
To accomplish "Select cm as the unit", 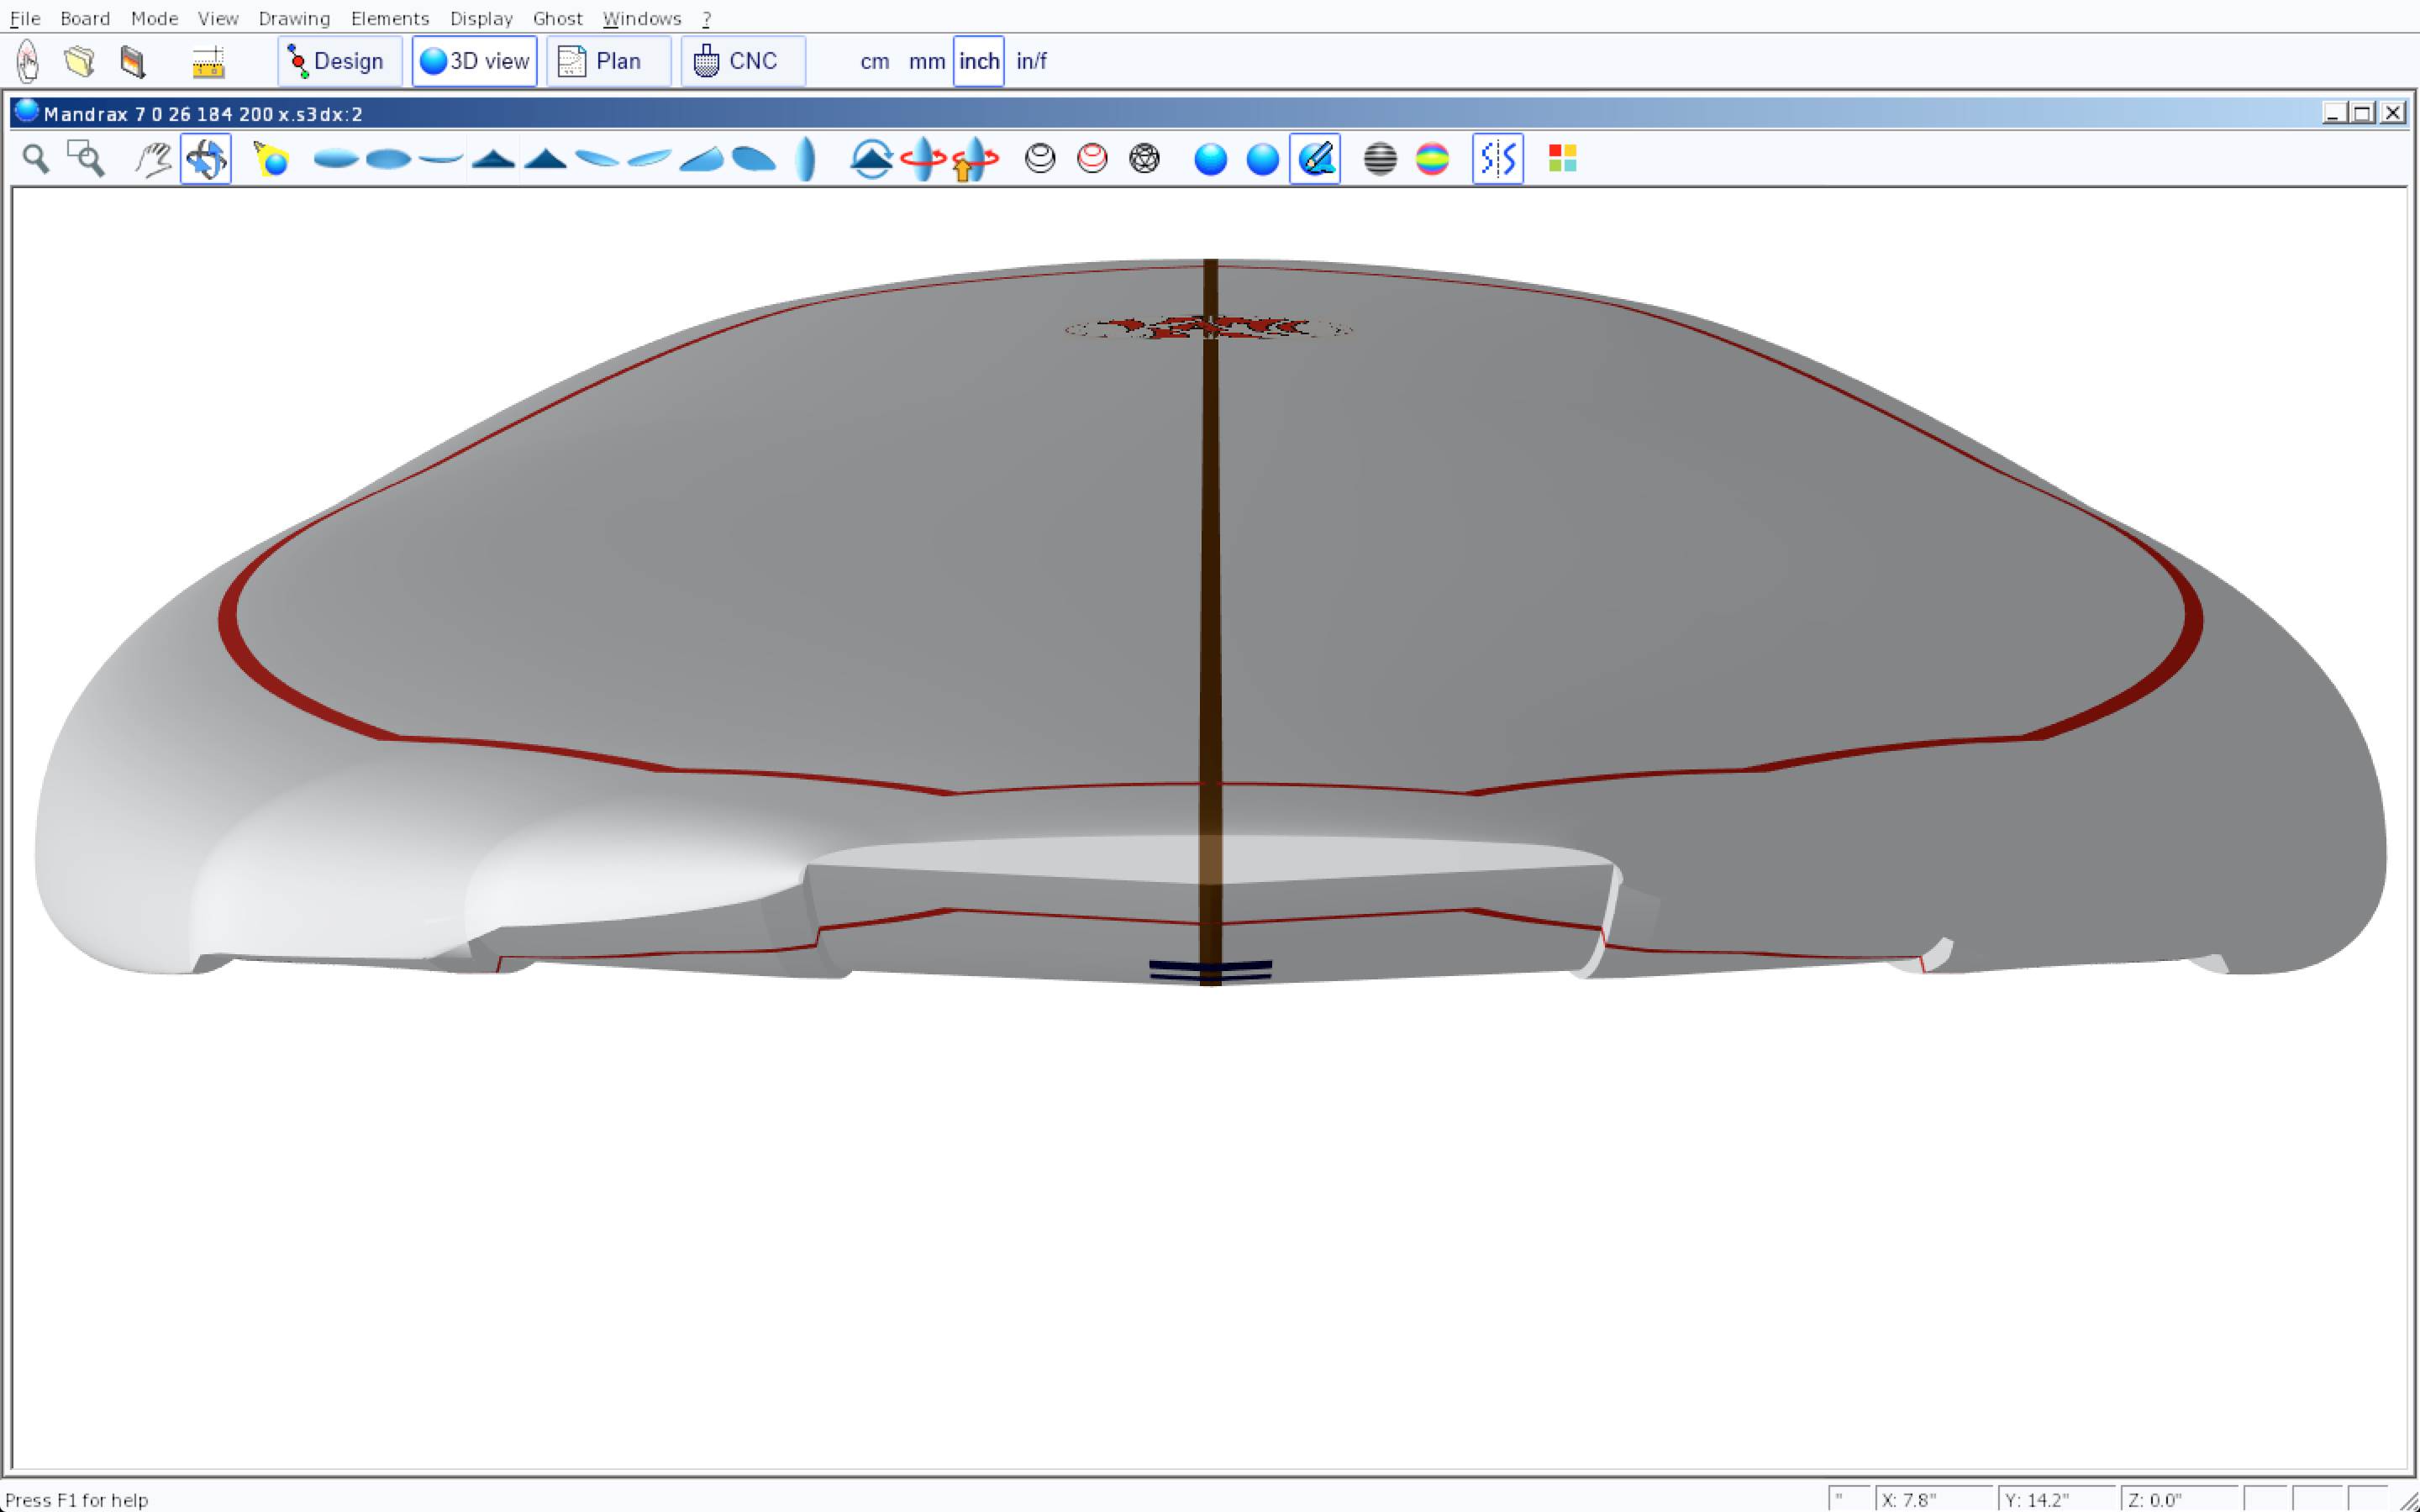I will (x=874, y=61).
